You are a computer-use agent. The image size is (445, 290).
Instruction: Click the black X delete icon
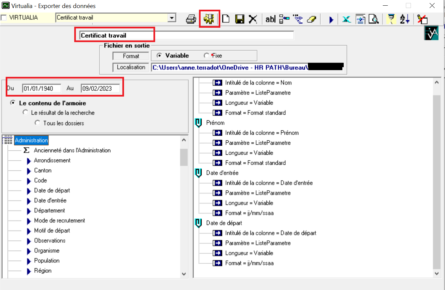(x=253, y=19)
